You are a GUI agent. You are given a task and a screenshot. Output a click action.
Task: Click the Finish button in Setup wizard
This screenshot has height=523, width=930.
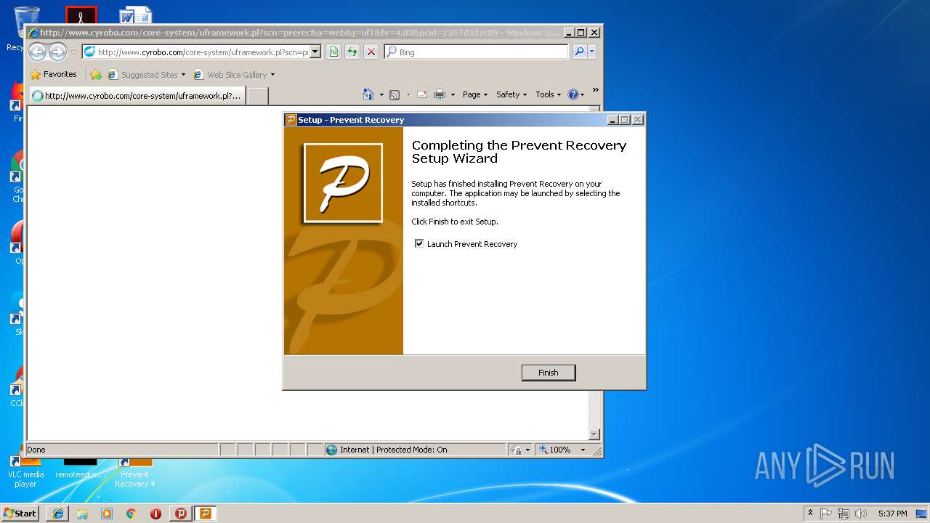tap(549, 373)
